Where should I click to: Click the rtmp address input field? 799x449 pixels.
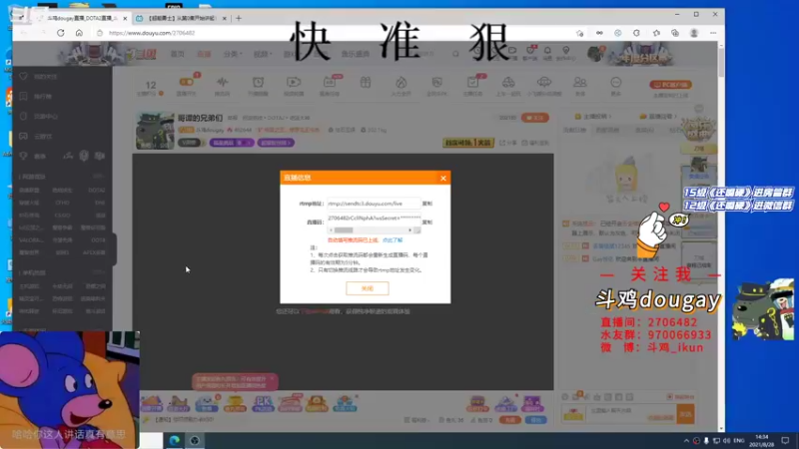tap(374, 204)
